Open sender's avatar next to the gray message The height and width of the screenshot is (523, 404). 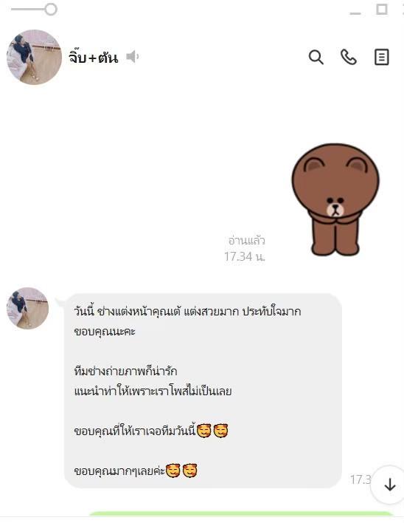point(27,308)
